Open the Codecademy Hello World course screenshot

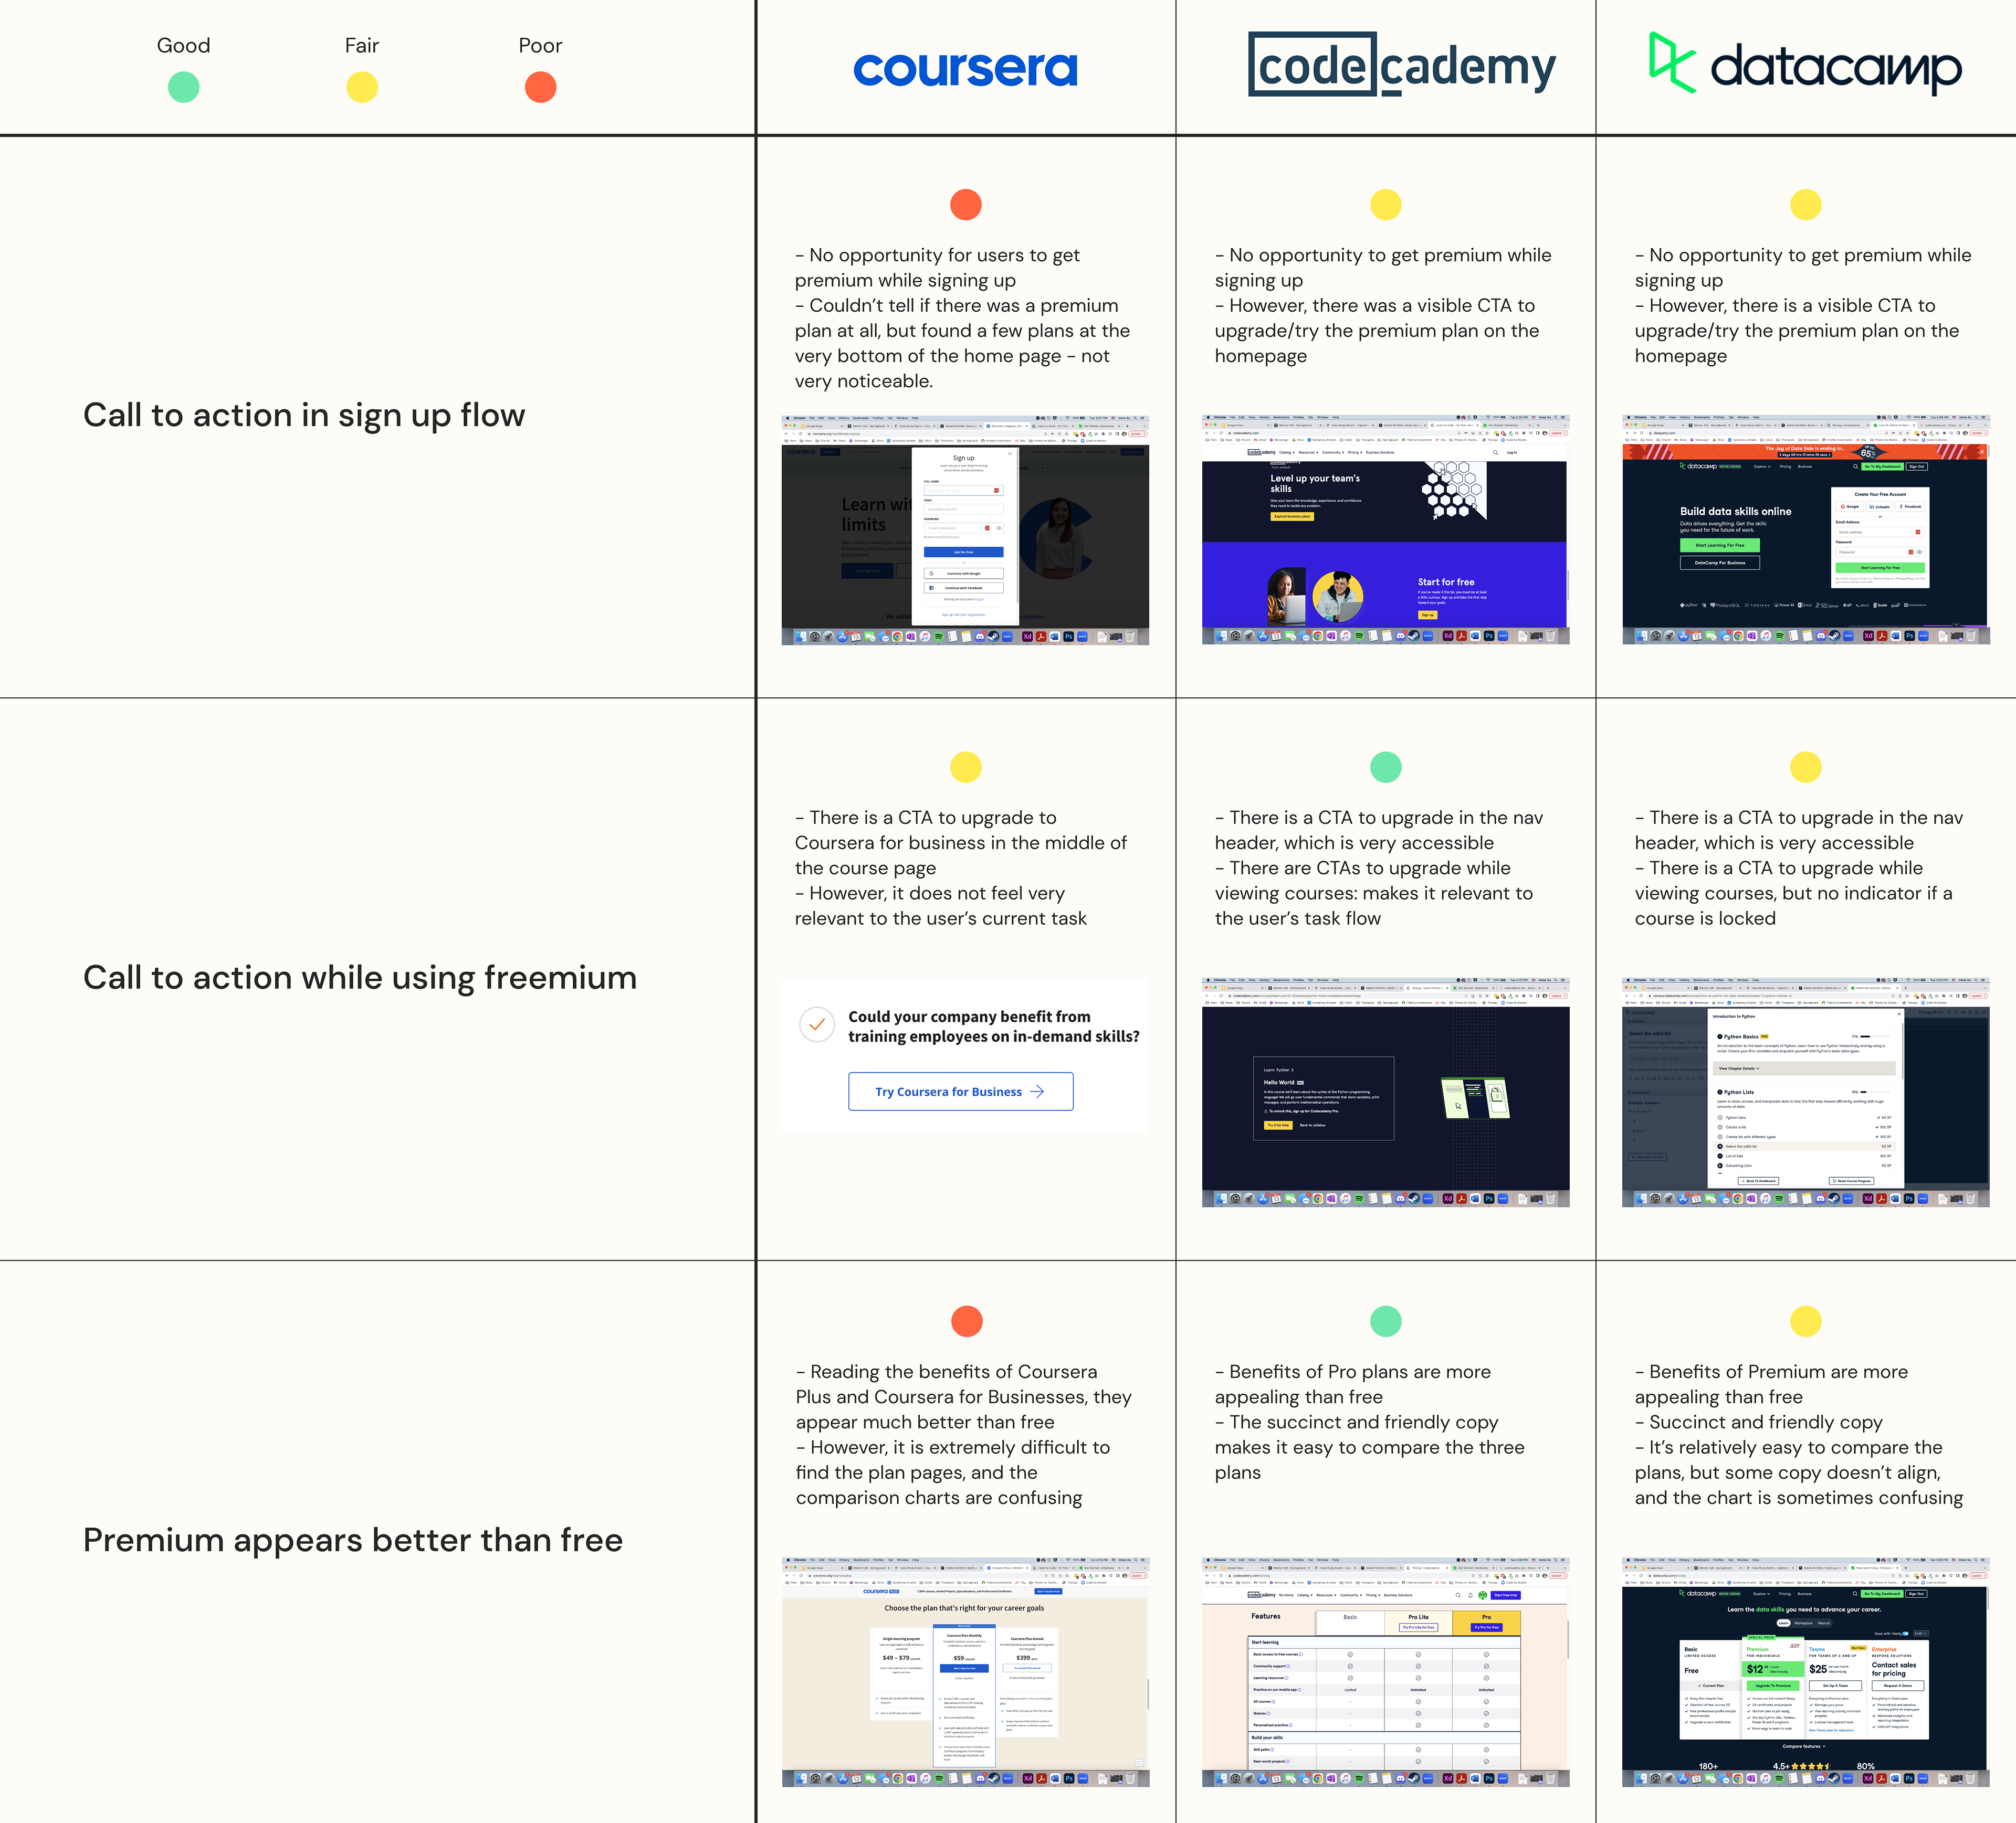pos(1385,1093)
